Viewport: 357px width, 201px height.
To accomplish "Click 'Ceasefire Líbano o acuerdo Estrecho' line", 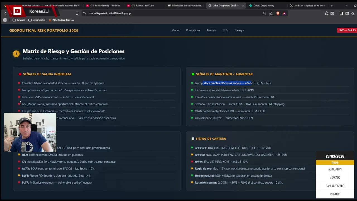I will pos(63,83).
